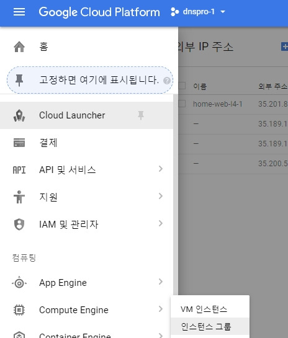This screenshot has width=288, height=338.
Task: Click the home icon in sidebar
Action: (x=19, y=47)
